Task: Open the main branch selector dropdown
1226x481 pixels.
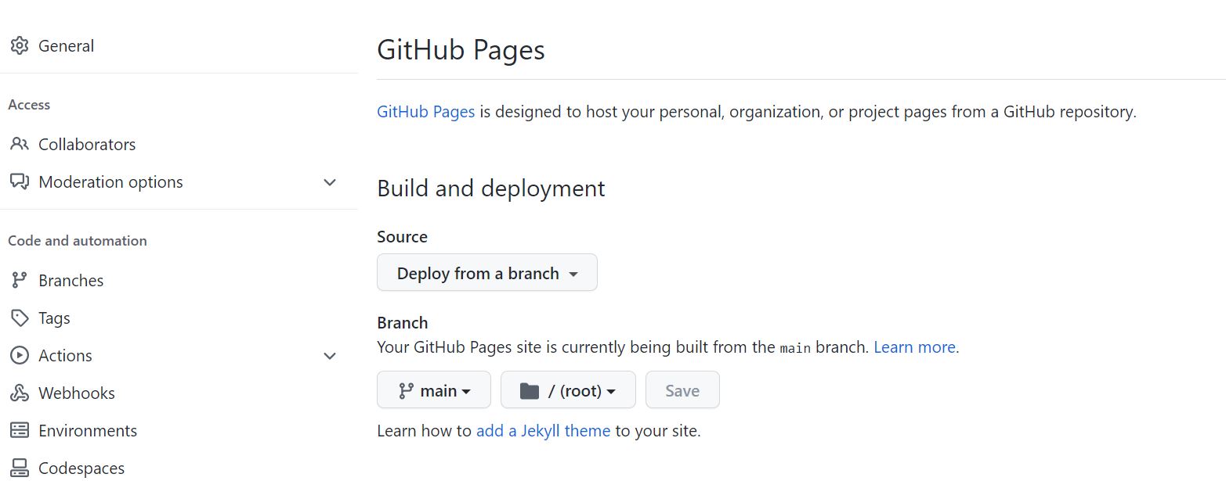Action: [434, 389]
